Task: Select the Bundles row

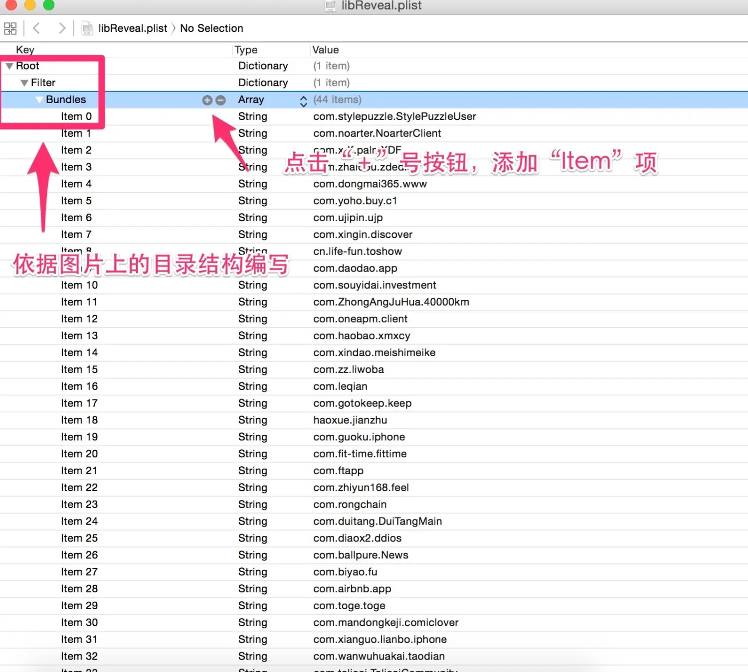Action: click(x=374, y=100)
